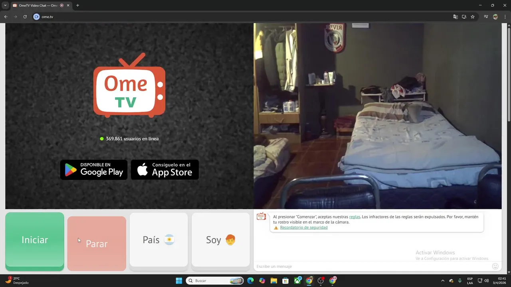Image resolution: width=511 pixels, height=287 pixels.
Task: Launch Microsoft Edge from taskbar
Action: point(250,281)
